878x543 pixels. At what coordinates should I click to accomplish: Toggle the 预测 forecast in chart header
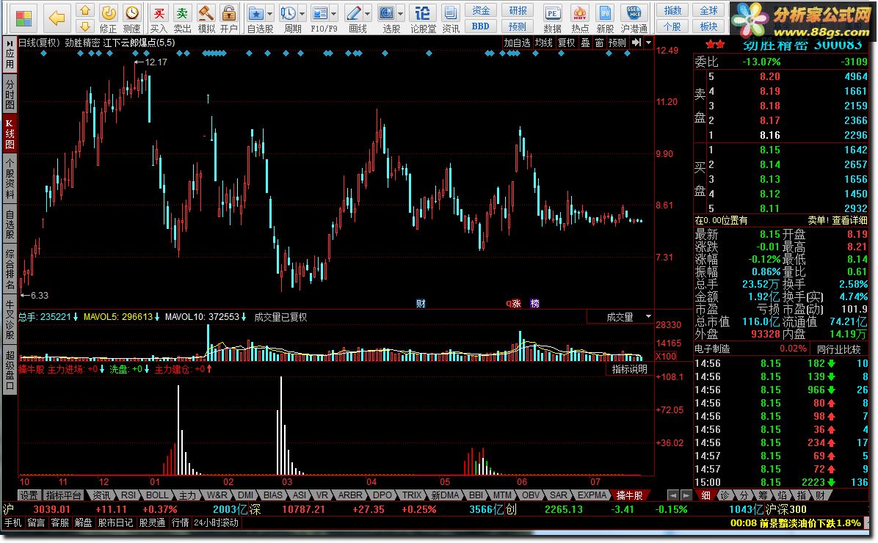point(617,43)
